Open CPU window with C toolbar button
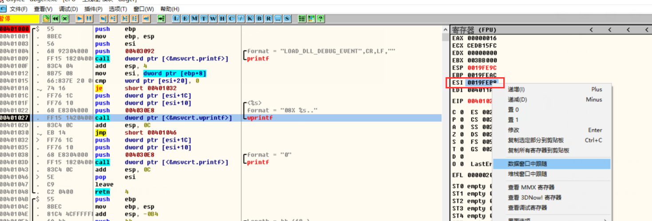 [231, 19]
